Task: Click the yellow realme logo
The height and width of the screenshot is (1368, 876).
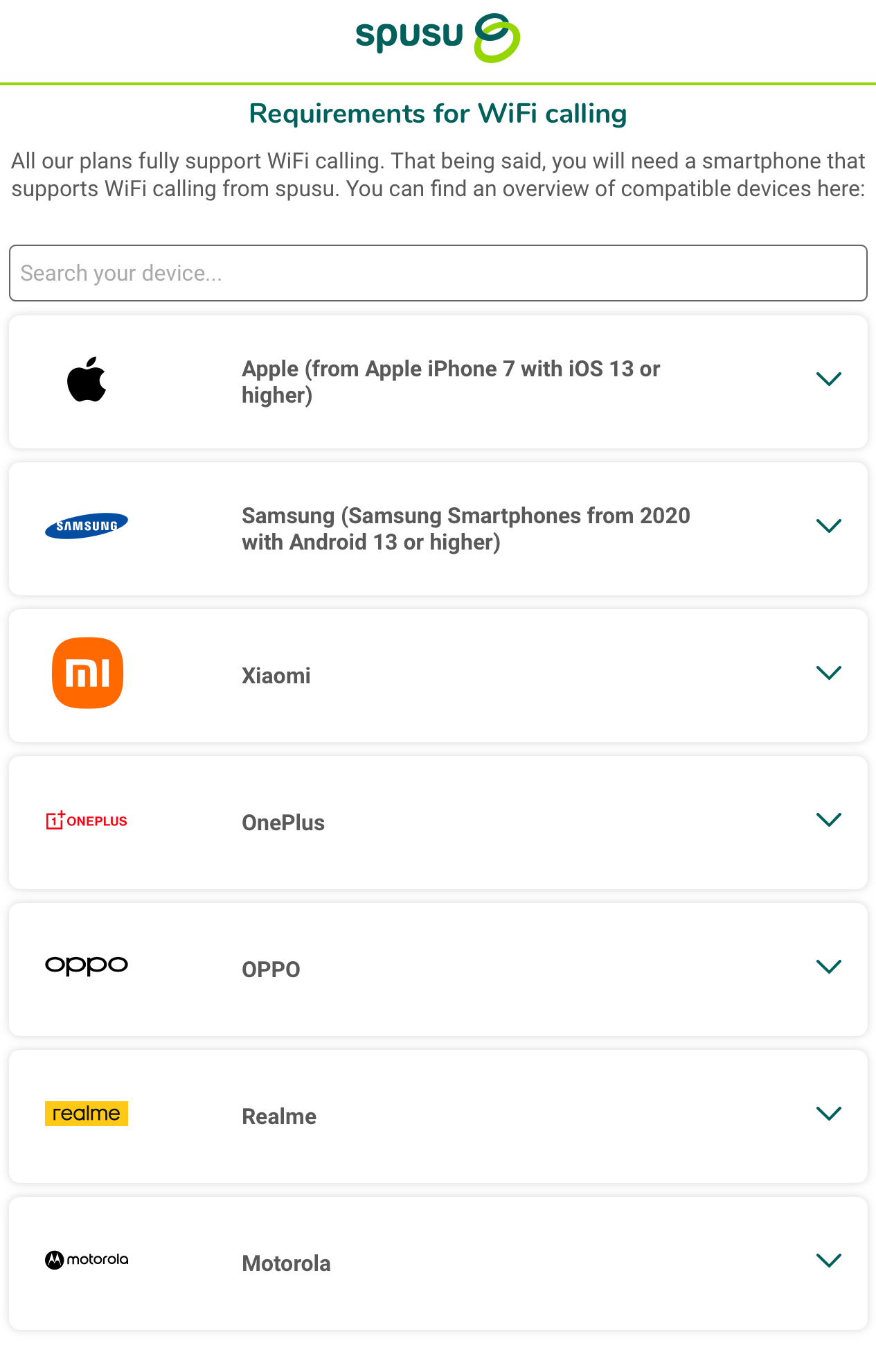Action: tap(87, 1114)
